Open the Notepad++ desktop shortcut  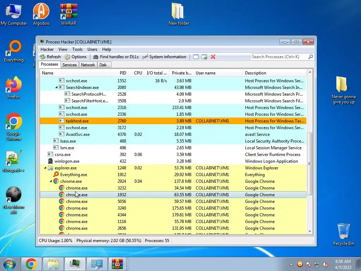click(x=13, y=161)
